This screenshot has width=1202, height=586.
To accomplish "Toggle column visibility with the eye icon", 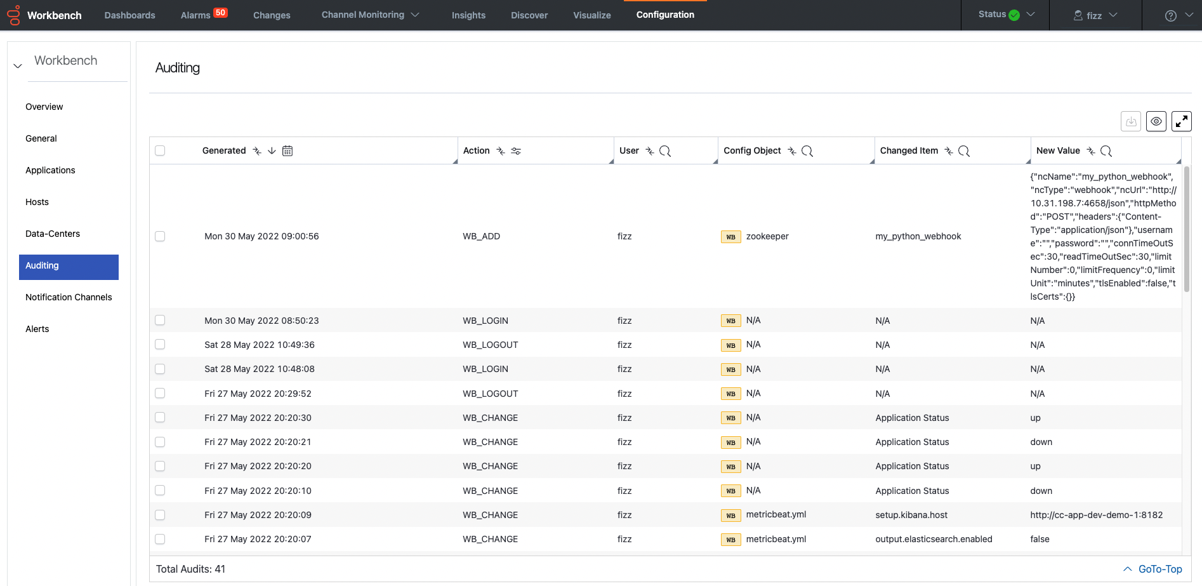I will pyautogui.click(x=1156, y=121).
